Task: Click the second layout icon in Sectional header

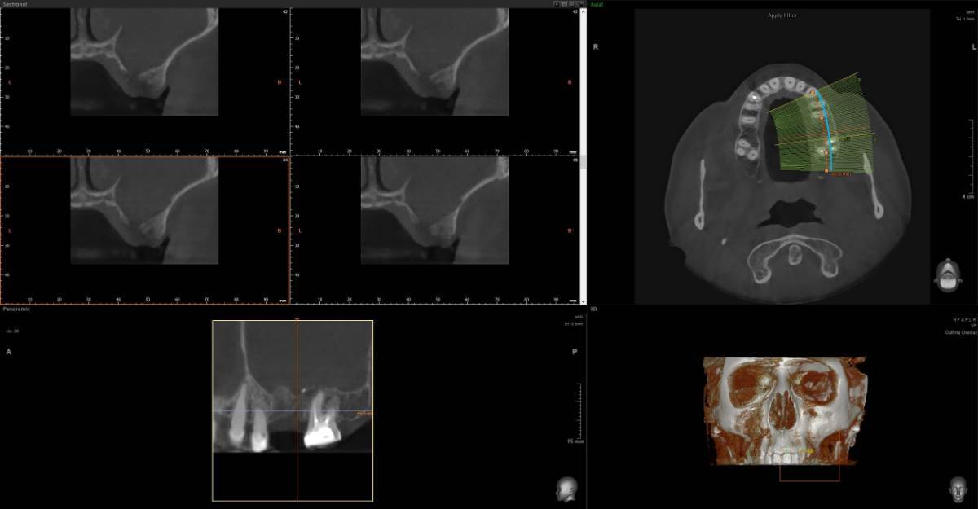Action: [564, 4]
